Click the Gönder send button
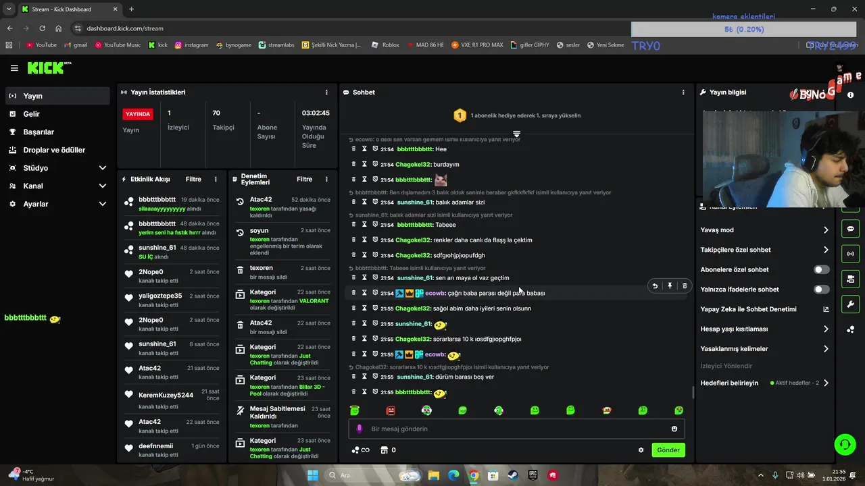Image resolution: width=865 pixels, height=486 pixels. click(668, 450)
